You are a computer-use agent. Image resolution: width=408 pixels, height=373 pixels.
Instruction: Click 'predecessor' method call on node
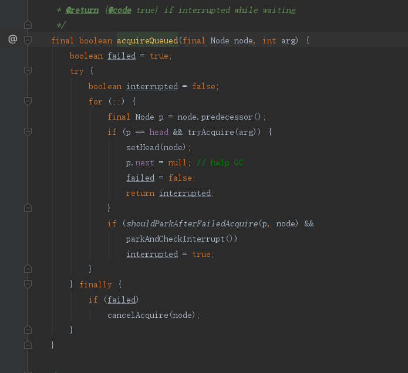[x=227, y=117]
